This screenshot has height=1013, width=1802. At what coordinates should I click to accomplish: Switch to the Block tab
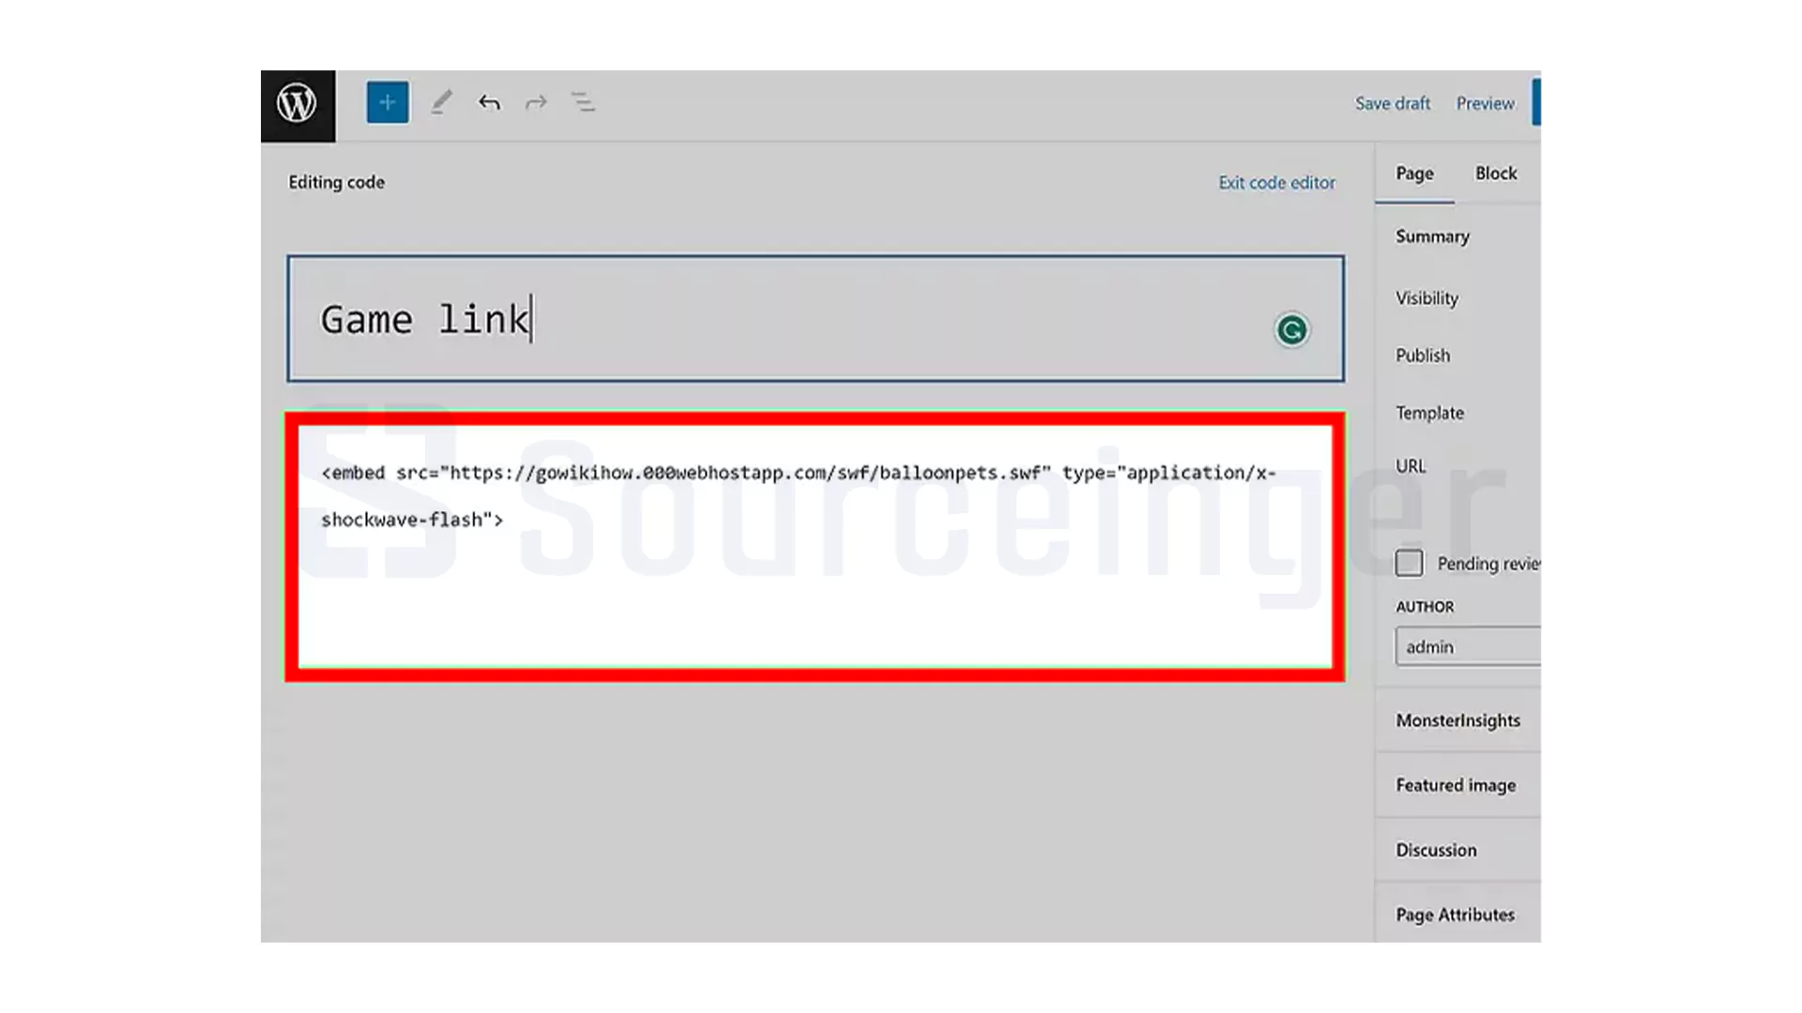point(1496,174)
